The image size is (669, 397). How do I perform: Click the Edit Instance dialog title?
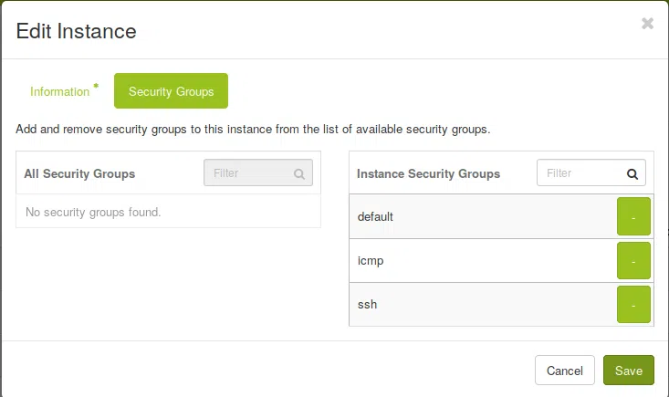pos(77,31)
